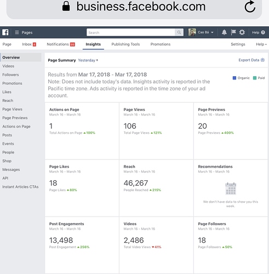This screenshot has height=274, width=269.
Task: Open Reach in the sidebar
Action: pyautogui.click(x=8, y=100)
